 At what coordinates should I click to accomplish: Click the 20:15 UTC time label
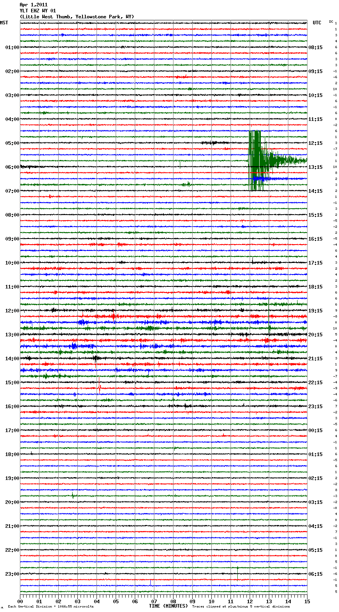click(x=315, y=335)
